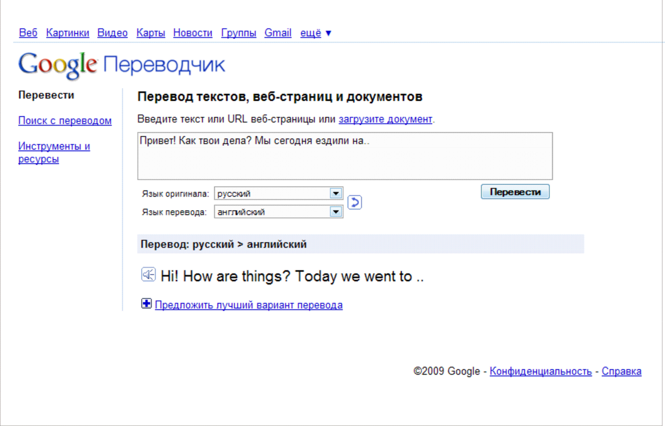Click the Google logo

pos(58,65)
